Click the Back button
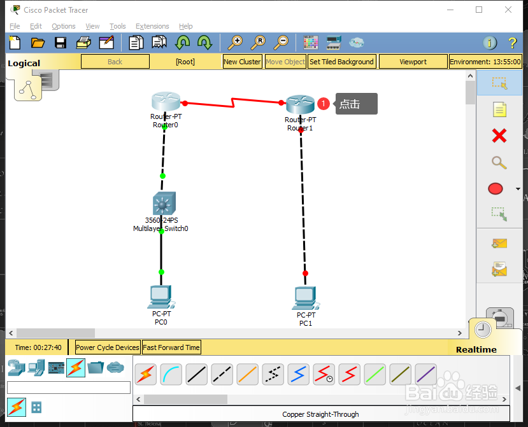 click(x=115, y=62)
